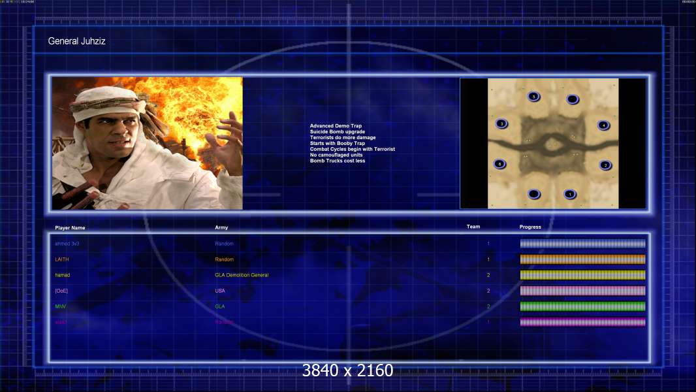Click the unnumbered start marker next to marker 5
The height and width of the screenshot is (392, 696).
(573, 99)
